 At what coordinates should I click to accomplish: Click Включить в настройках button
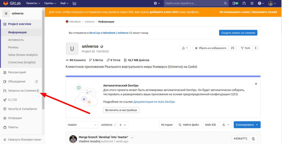tap(121, 110)
